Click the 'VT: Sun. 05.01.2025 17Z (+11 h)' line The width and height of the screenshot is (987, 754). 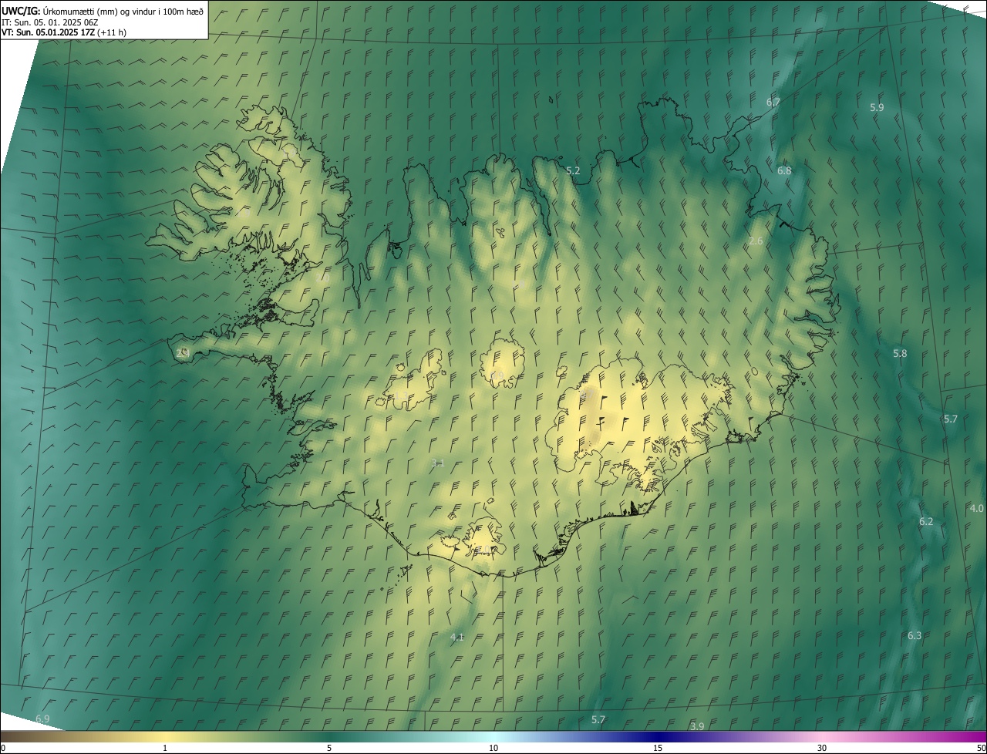64,32
